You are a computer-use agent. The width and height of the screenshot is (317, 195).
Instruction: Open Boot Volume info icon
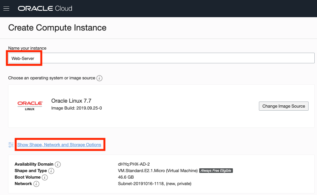pos(45,177)
